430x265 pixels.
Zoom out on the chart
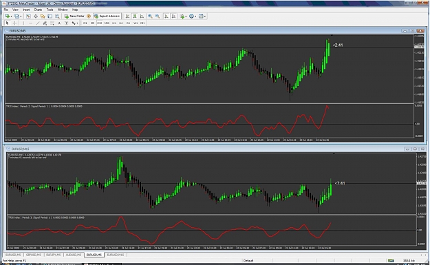(x=158, y=17)
